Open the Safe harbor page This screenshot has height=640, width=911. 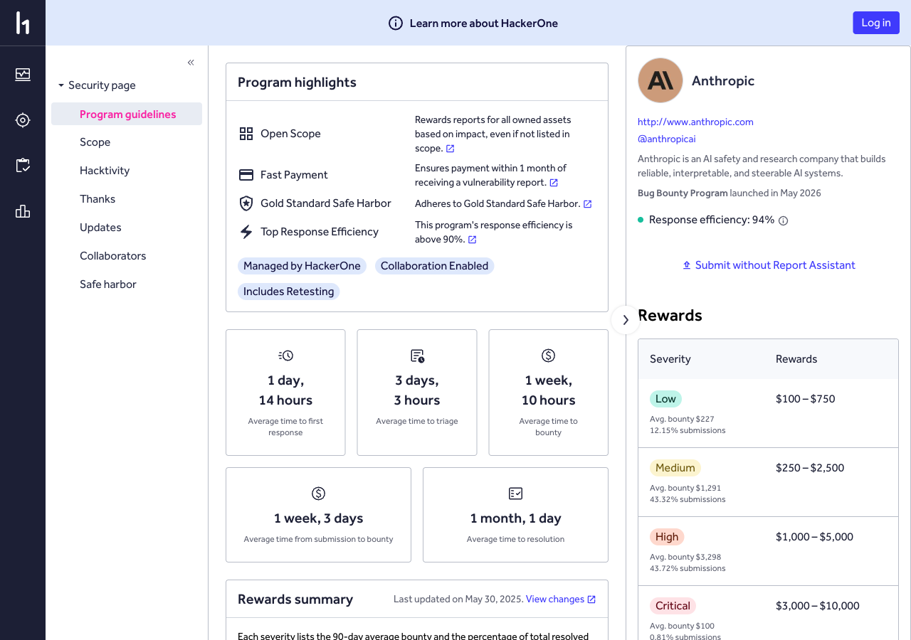(x=108, y=284)
